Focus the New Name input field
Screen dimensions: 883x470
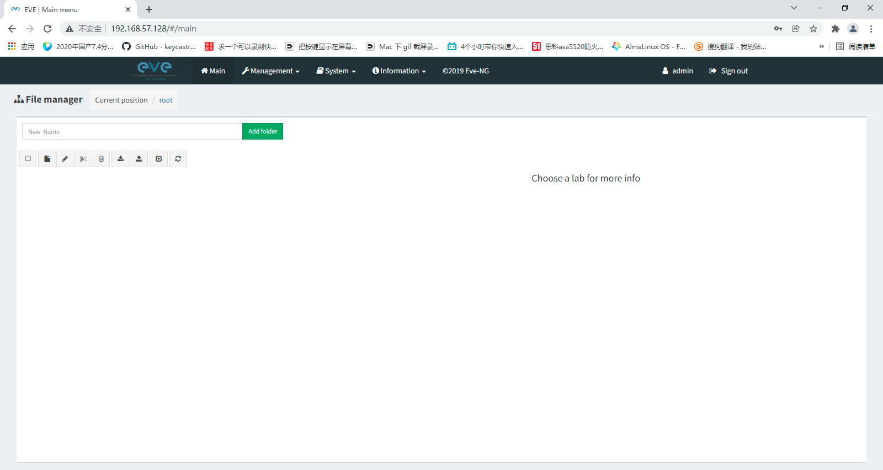coord(132,131)
